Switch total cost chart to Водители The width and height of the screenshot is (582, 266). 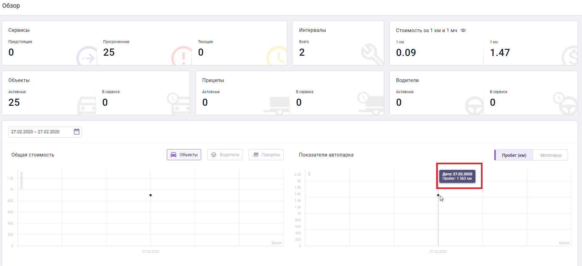click(x=225, y=155)
